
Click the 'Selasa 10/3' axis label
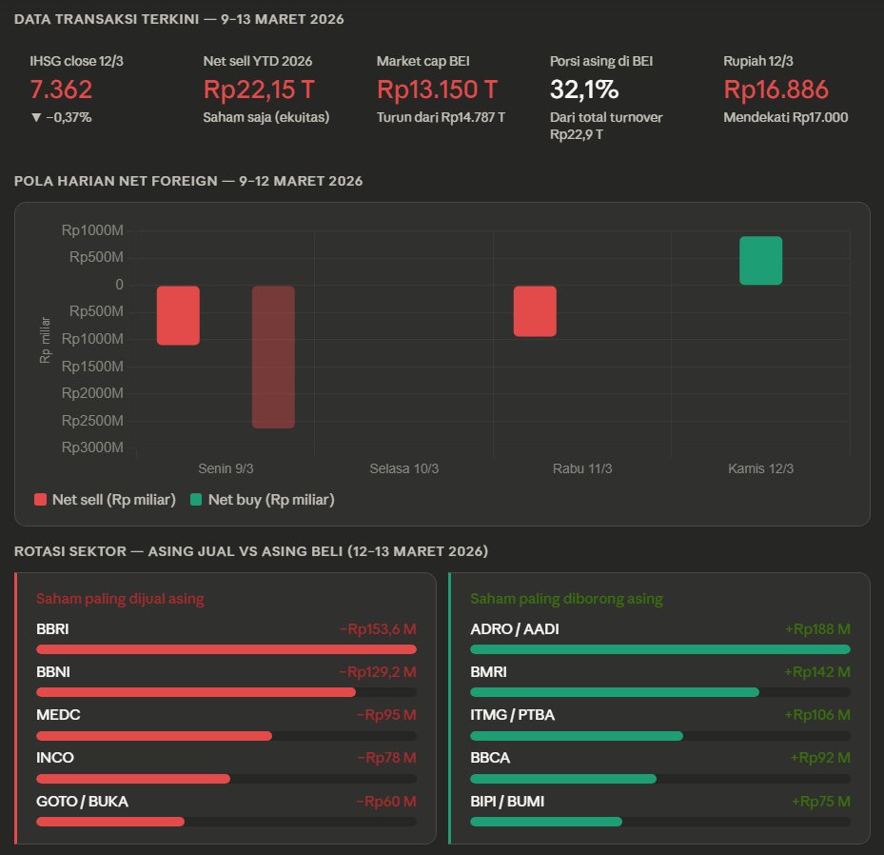[x=404, y=468]
